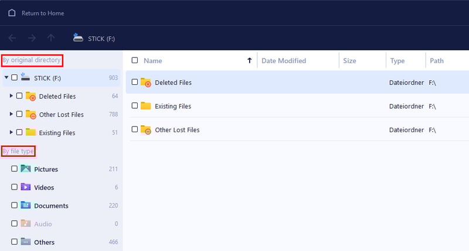Check Other Lost Files row checkbox in list
Screen dimensions: 469x251
[x=135, y=129]
